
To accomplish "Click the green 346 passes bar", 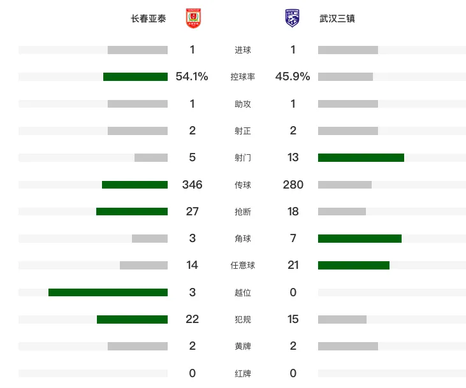I will 135,185.
